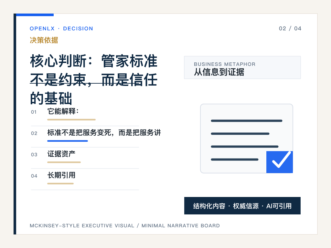The image size is (331, 248).
Task: Click the golden 决策依据 label
Action: pos(44,40)
